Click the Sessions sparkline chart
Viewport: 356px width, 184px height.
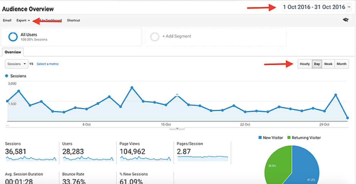coord(31,158)
